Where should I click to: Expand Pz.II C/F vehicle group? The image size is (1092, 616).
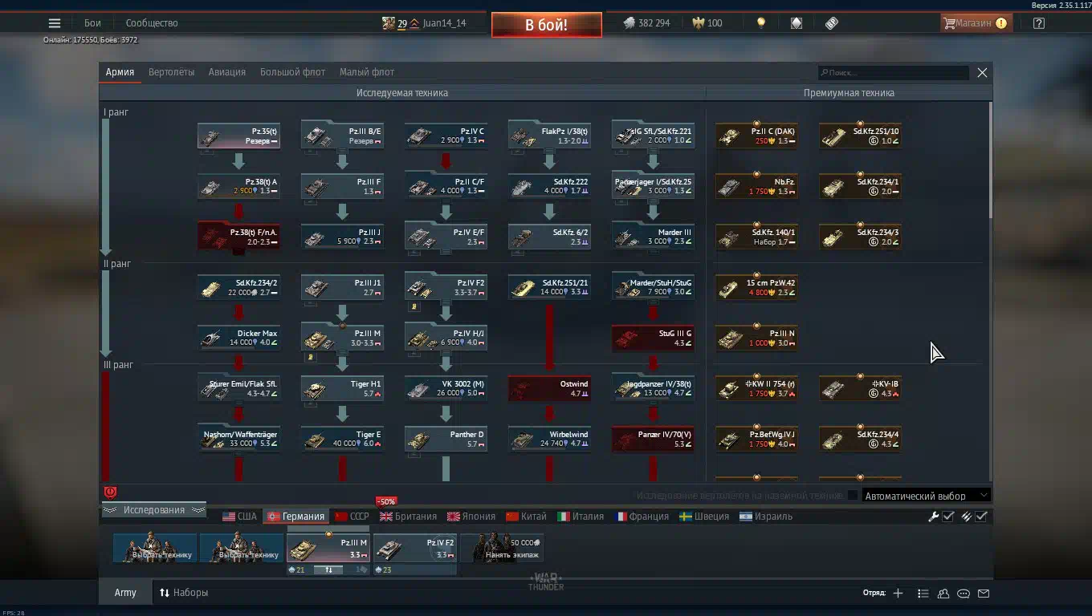pyautogui.click(x=446, y=185)
